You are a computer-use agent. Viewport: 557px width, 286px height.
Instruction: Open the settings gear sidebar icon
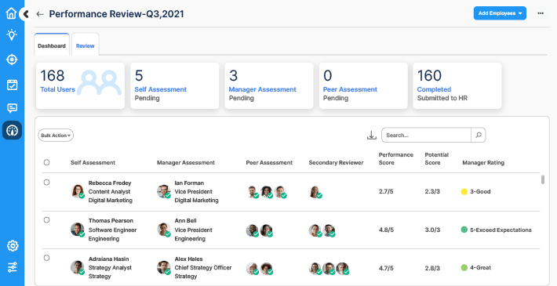13,245
